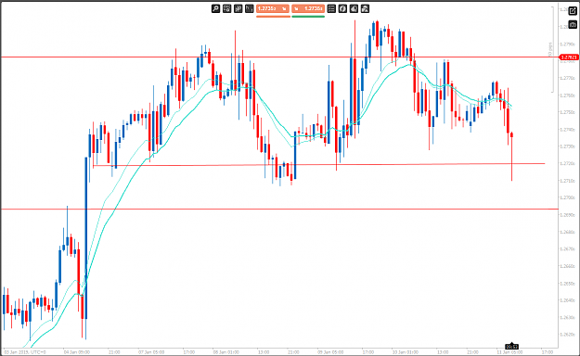Click the '03 Jan 2019, UTC+0' label
Screen dimensions: 580x356
(x=25, y=352)
